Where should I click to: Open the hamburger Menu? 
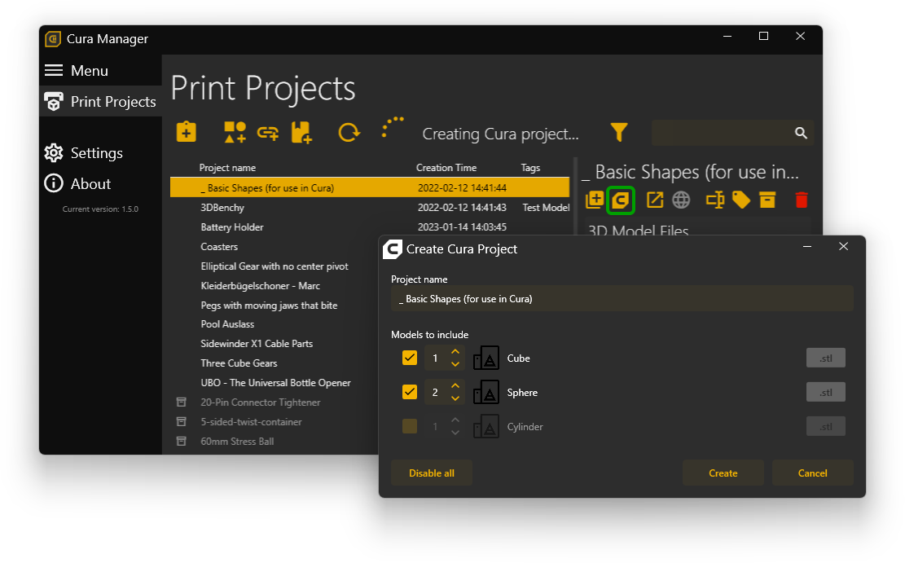point(77,70)
